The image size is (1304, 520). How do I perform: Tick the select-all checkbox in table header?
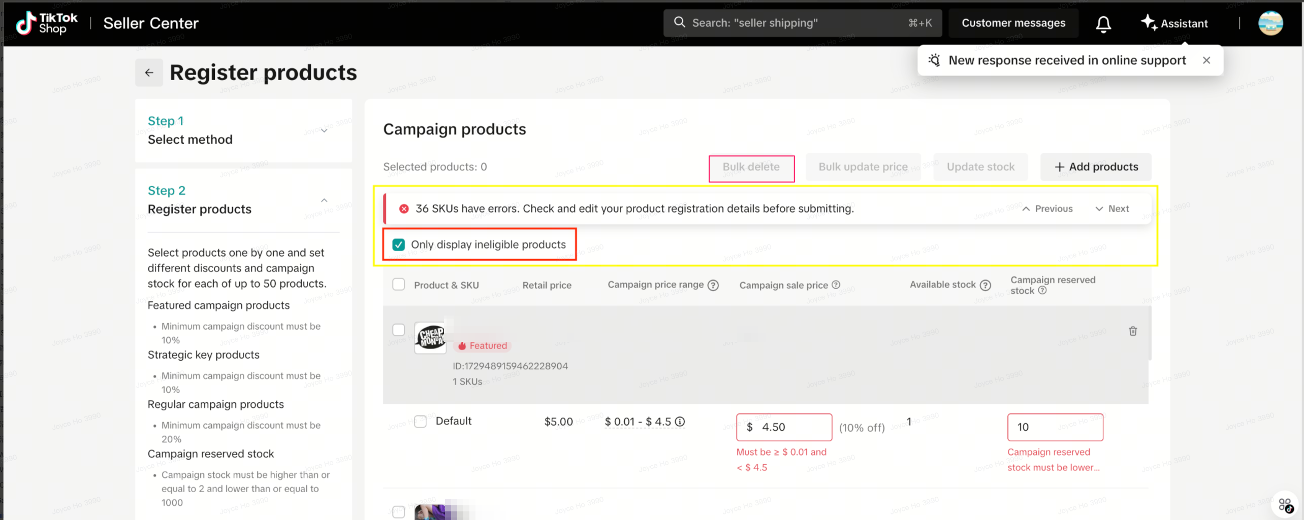[399, 285]
